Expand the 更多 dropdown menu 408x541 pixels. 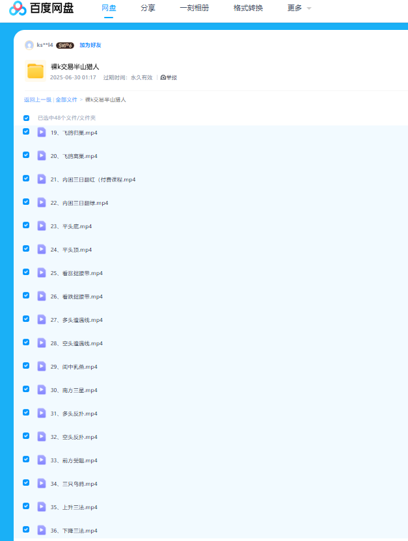pos(299,8)
